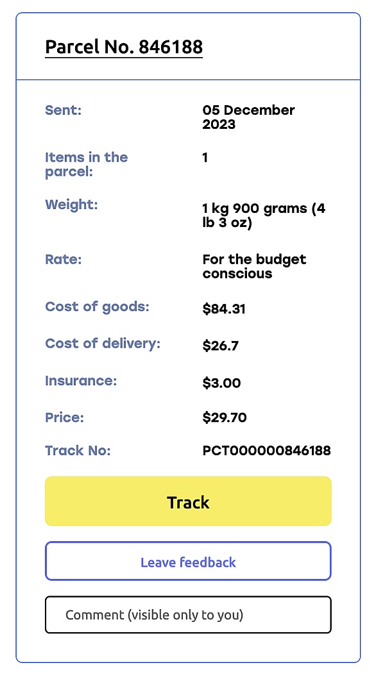Click the $84.31 goods cost value

click(x=224, y=309)
